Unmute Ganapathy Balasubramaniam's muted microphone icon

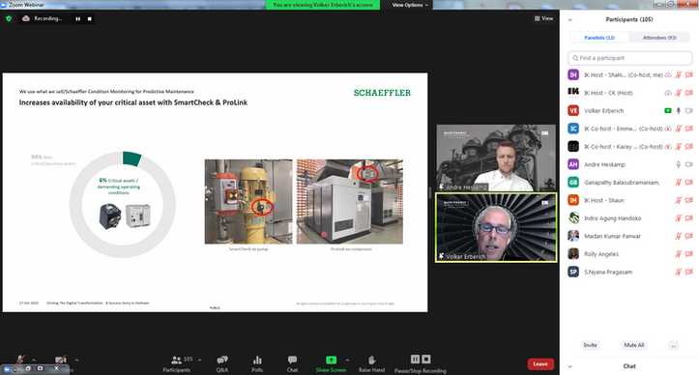click(679, 183)
